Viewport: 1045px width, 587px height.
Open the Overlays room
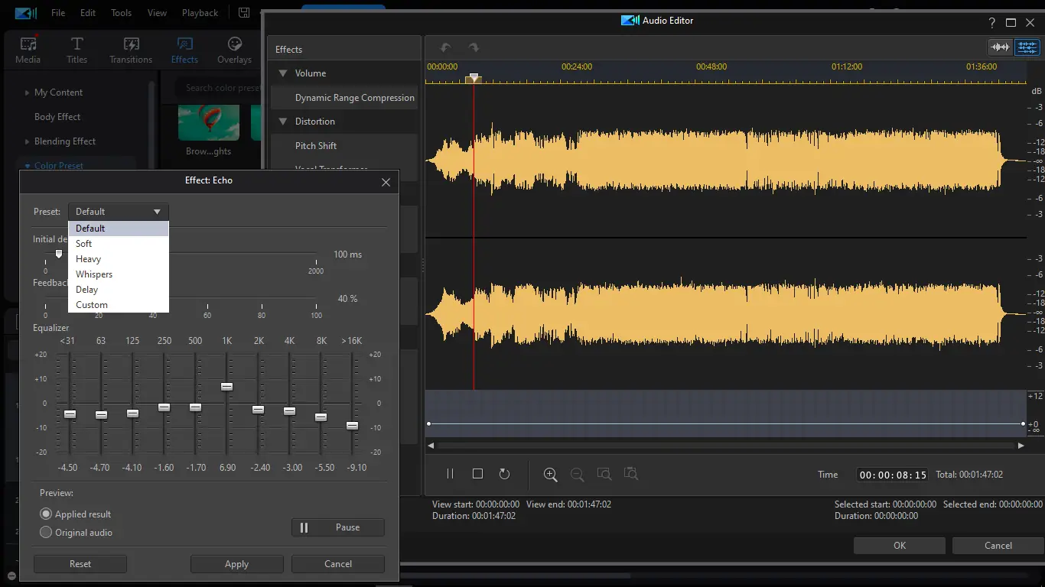click(234, 50)
